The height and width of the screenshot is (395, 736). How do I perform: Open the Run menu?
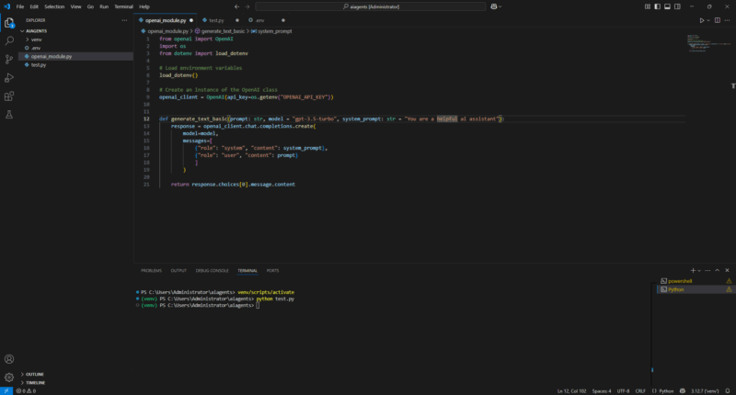click(104, 6)
